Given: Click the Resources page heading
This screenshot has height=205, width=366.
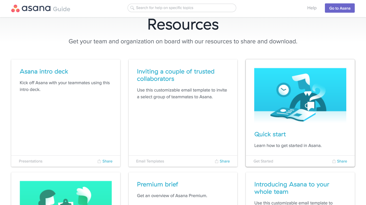Looking at the screenshot, I should (183, 24).
